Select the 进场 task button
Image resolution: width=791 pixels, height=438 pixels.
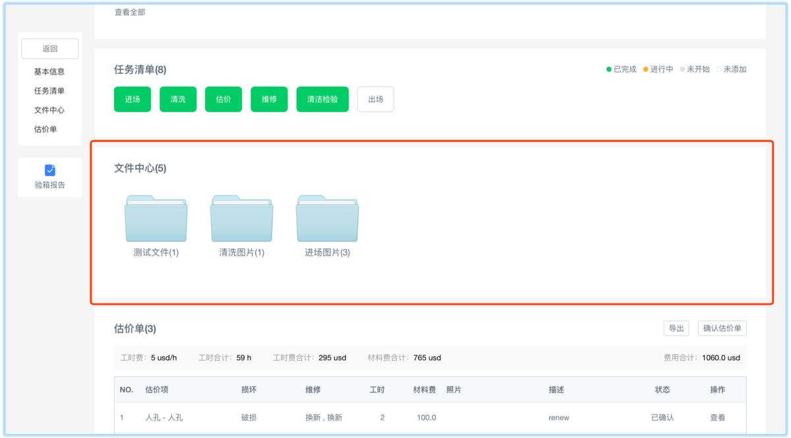pos(132,99)
